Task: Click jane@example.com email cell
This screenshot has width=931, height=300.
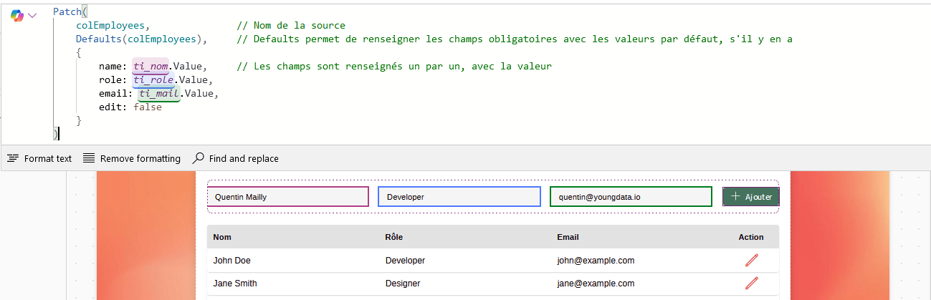Action: coord(596,284)
